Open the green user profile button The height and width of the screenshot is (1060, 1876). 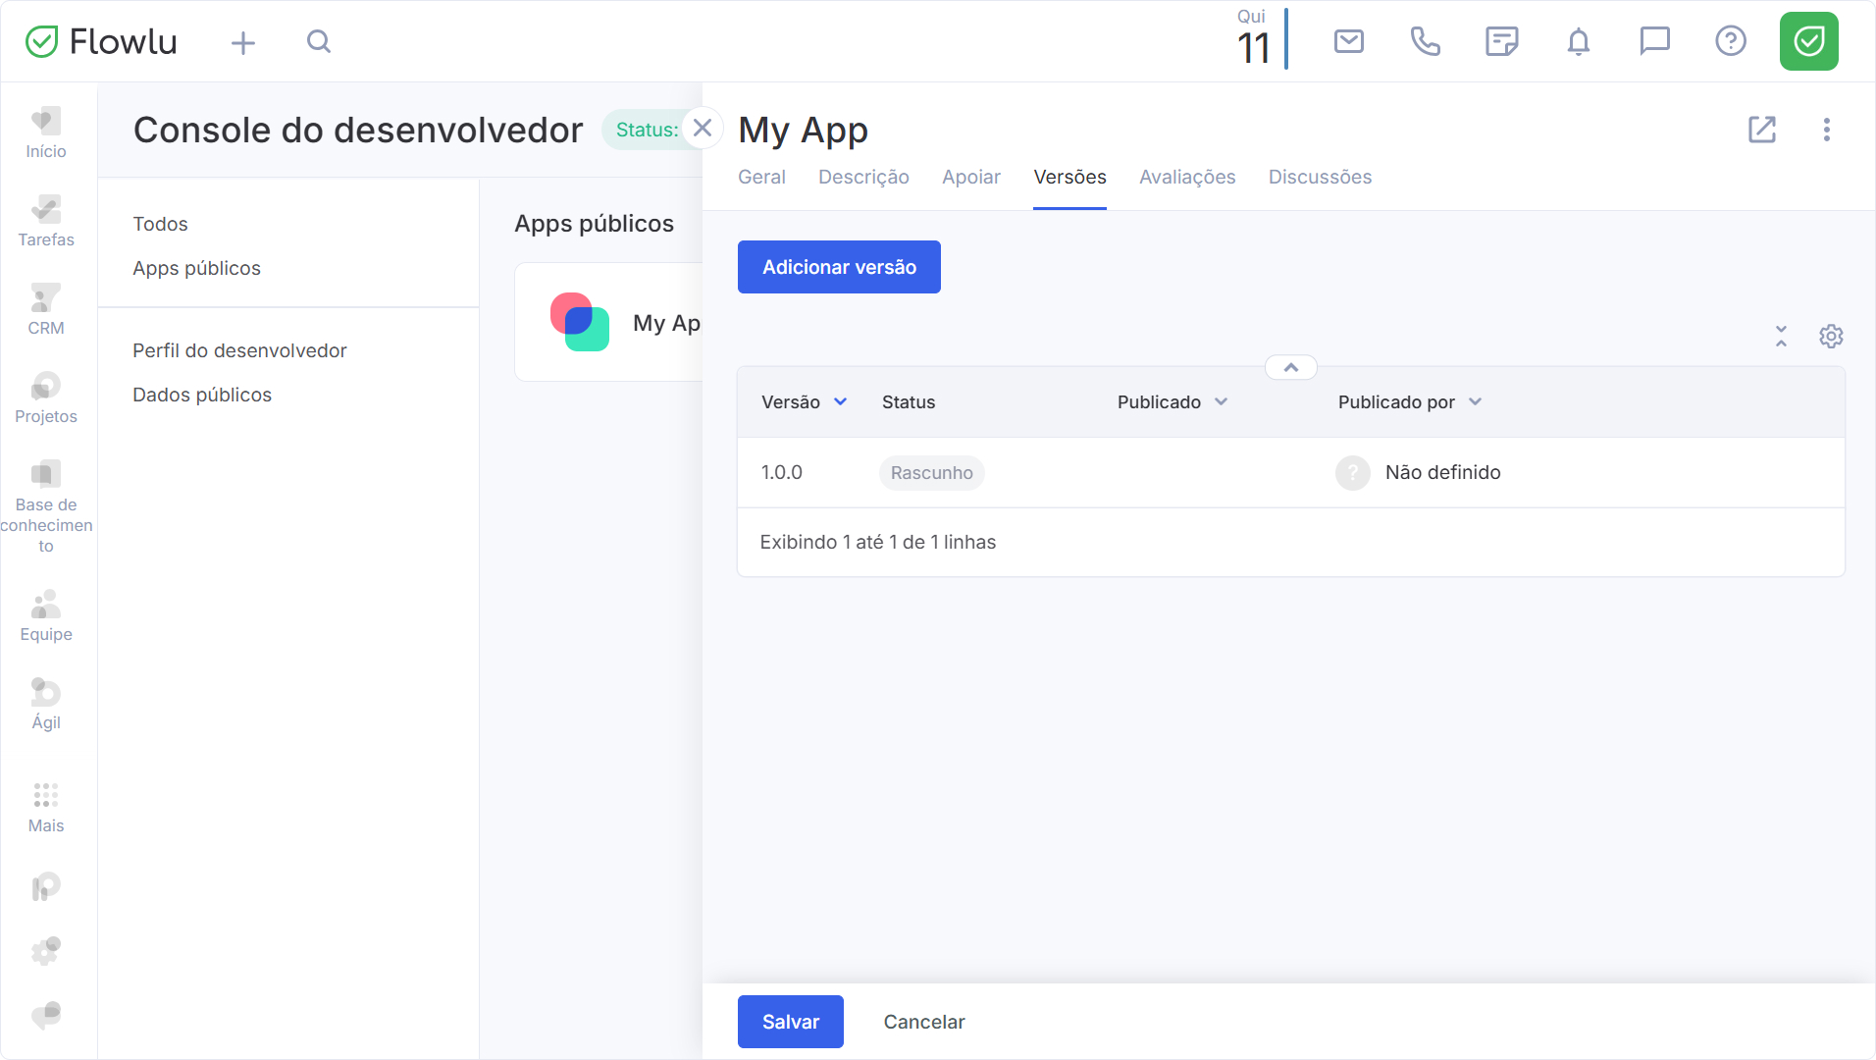[1808, 41]
